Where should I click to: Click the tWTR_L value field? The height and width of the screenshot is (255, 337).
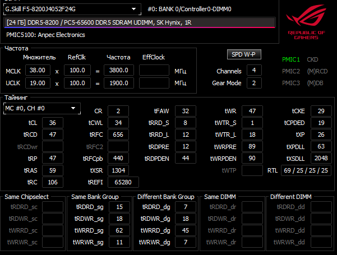(252, 135)
